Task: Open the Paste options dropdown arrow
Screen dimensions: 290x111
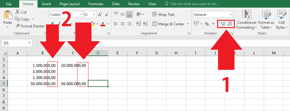Action: 8,27
